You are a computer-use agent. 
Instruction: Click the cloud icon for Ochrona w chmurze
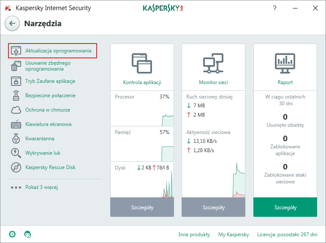(16, 110)
